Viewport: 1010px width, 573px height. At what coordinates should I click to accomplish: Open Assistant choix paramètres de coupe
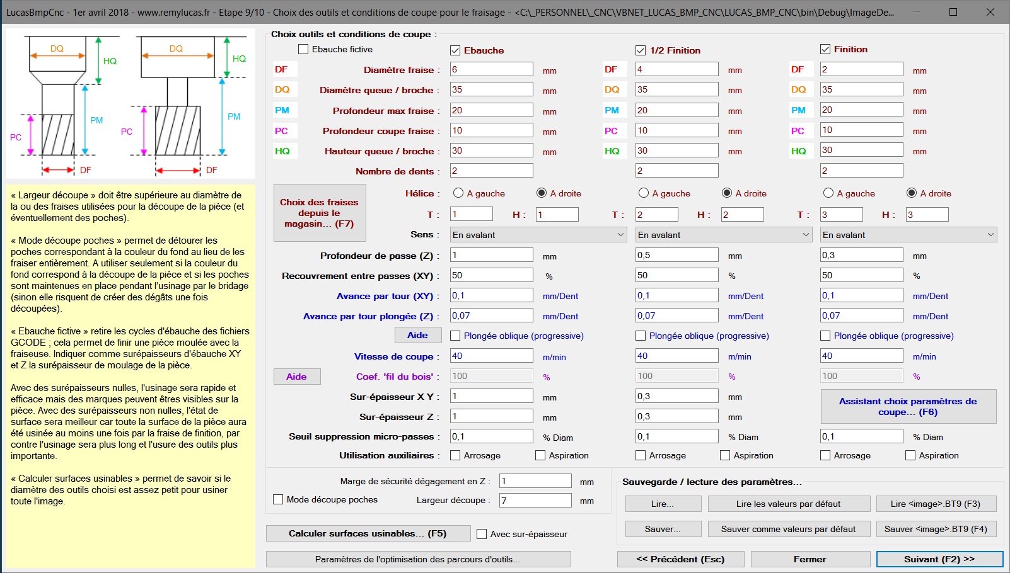pyautogui.click(x=908, y=407)
